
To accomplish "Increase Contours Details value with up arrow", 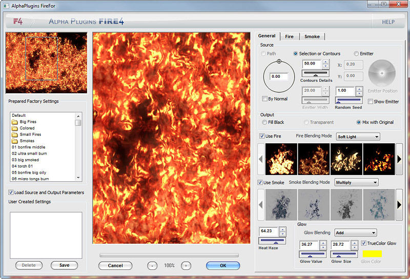I will (325, 62).
